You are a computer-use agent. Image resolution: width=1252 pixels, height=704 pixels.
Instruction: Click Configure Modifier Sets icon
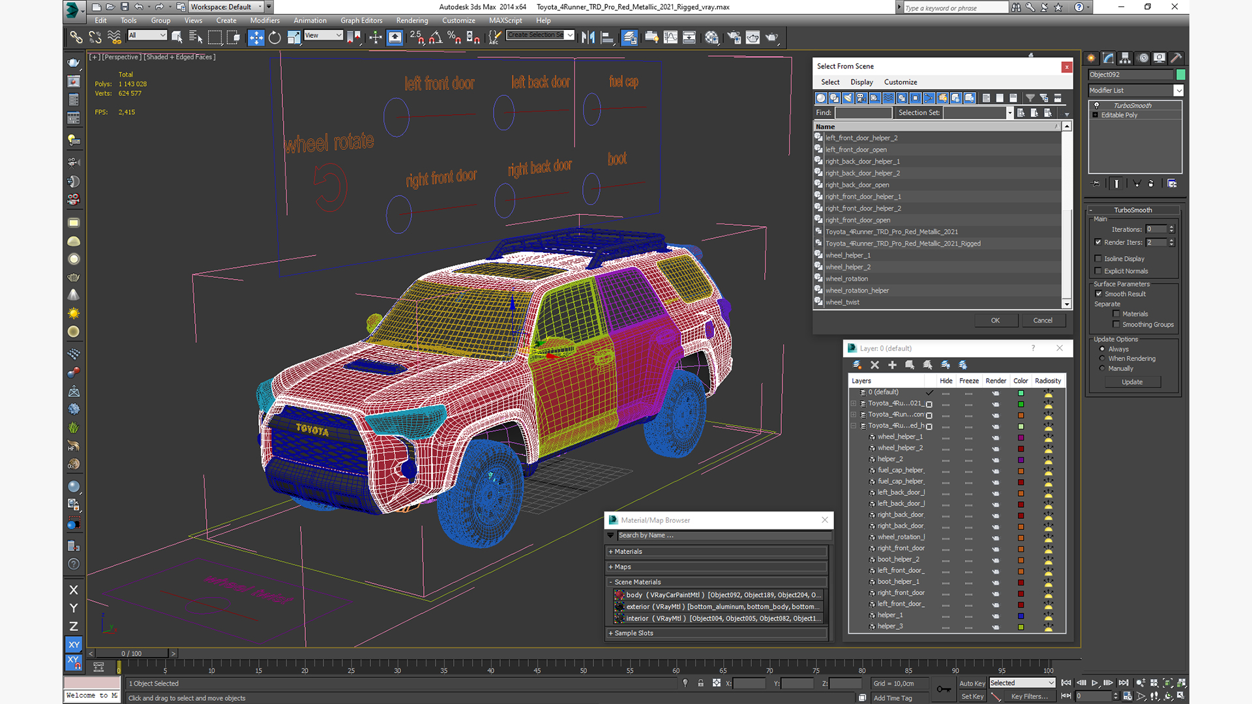(x=1172, y=184)
